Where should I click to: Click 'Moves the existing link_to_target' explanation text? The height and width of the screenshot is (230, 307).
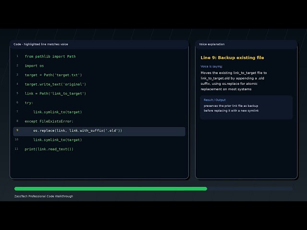(234, 81)
